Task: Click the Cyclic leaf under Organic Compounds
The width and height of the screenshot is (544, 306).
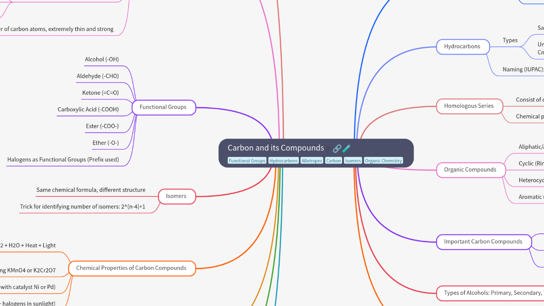Action: (531, 164)
